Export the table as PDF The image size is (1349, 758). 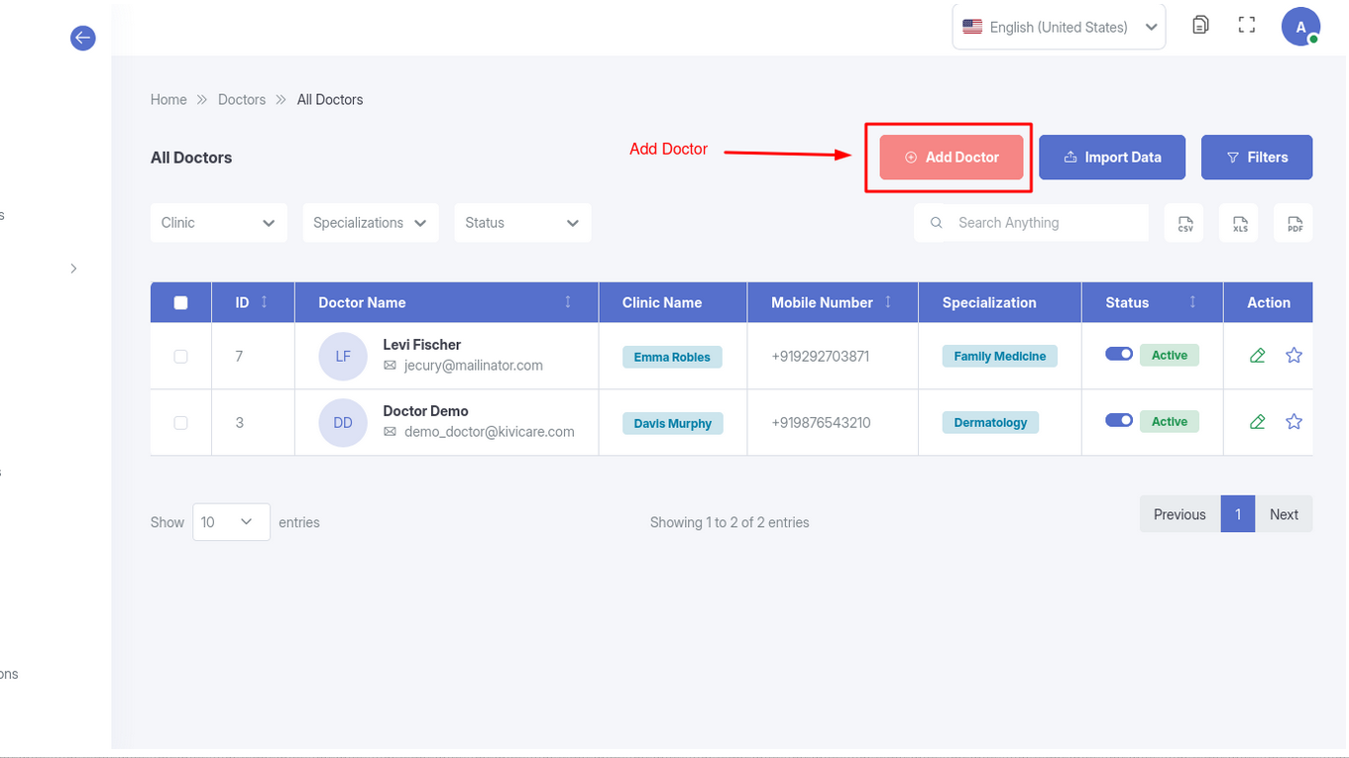tap(1294, 224)
